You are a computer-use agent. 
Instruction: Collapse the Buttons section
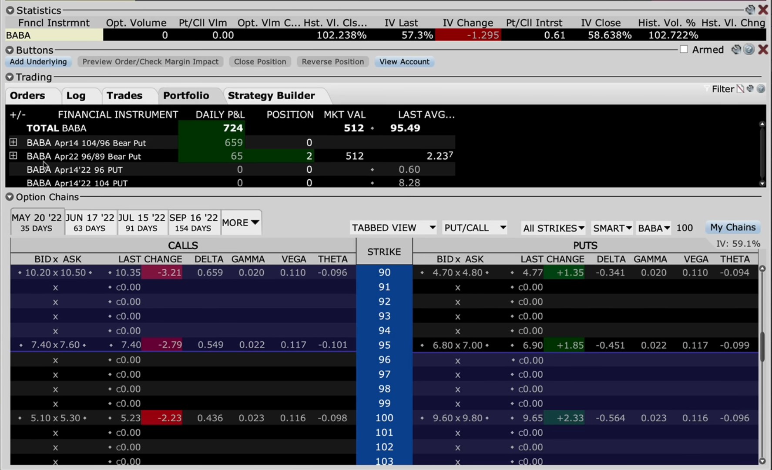pyautogui.click(x=10, y=50)
